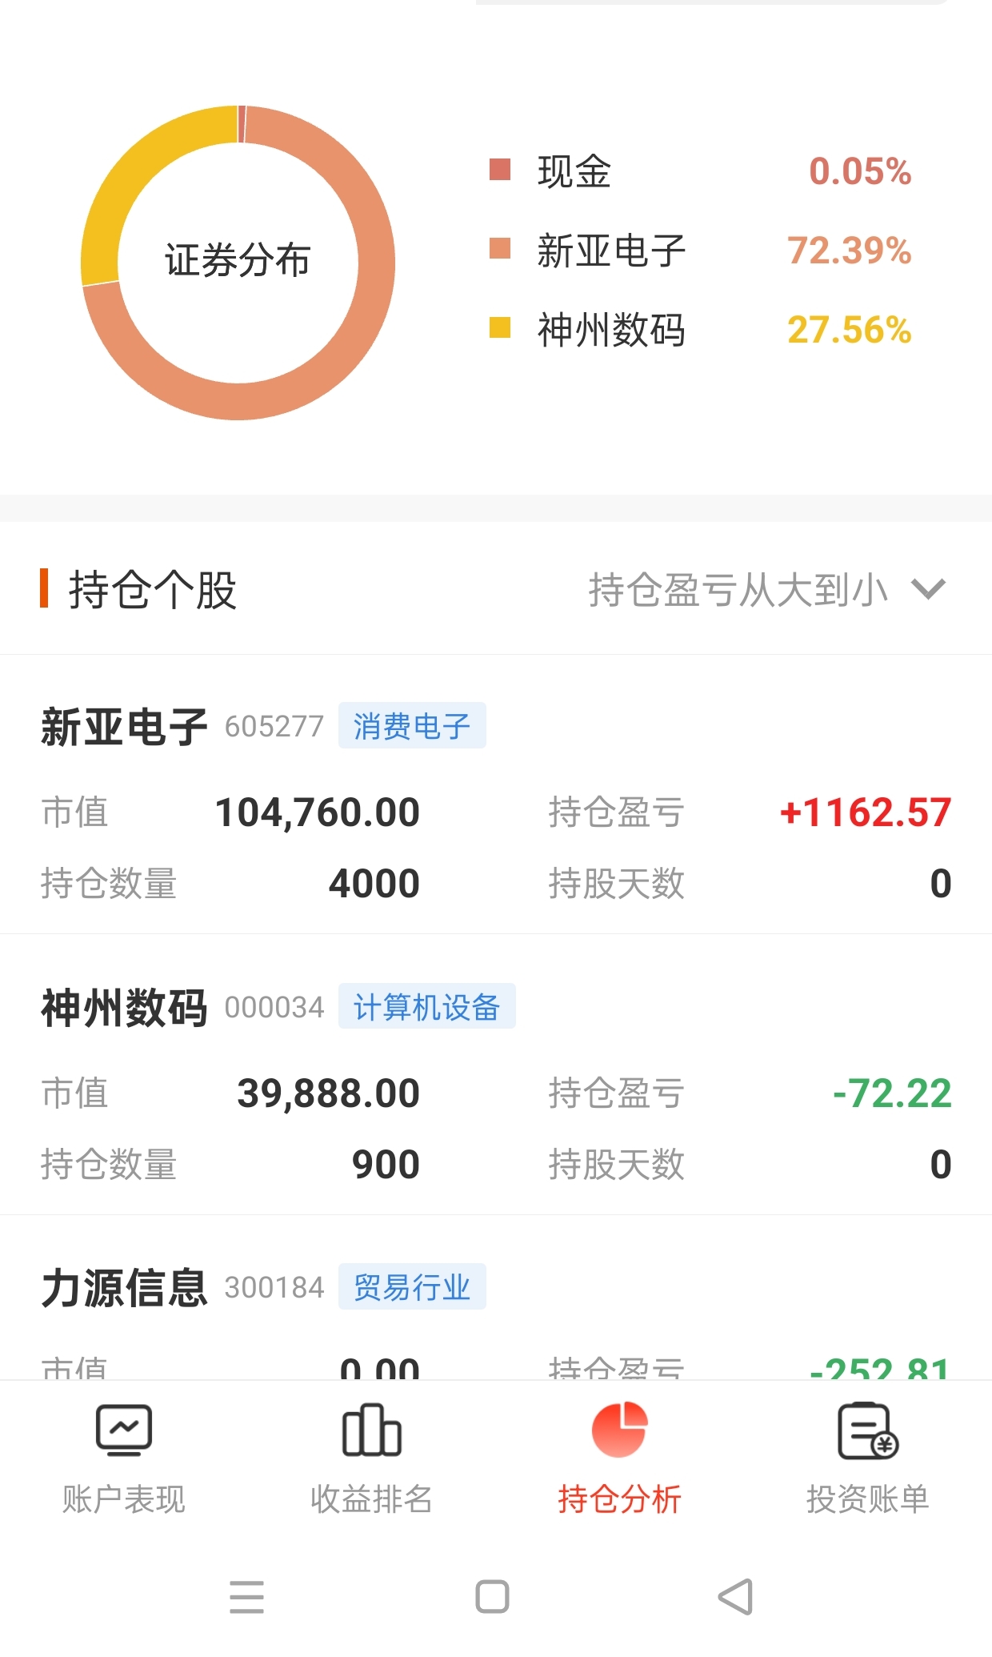This screenshot has height=1657, width=992.
Task: Tap 市值 label in 新亚电子 card
Action: 74,813
